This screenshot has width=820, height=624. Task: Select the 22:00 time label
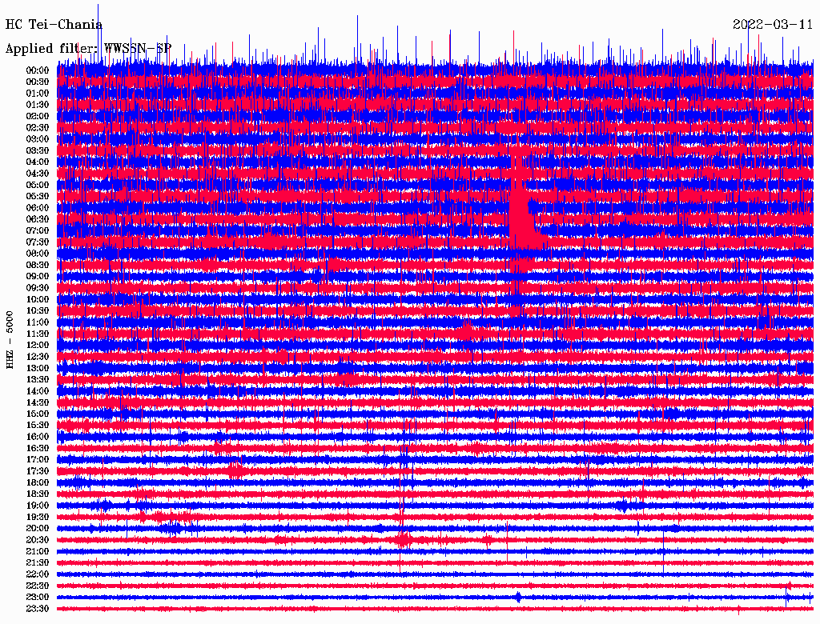pos(38,574)
